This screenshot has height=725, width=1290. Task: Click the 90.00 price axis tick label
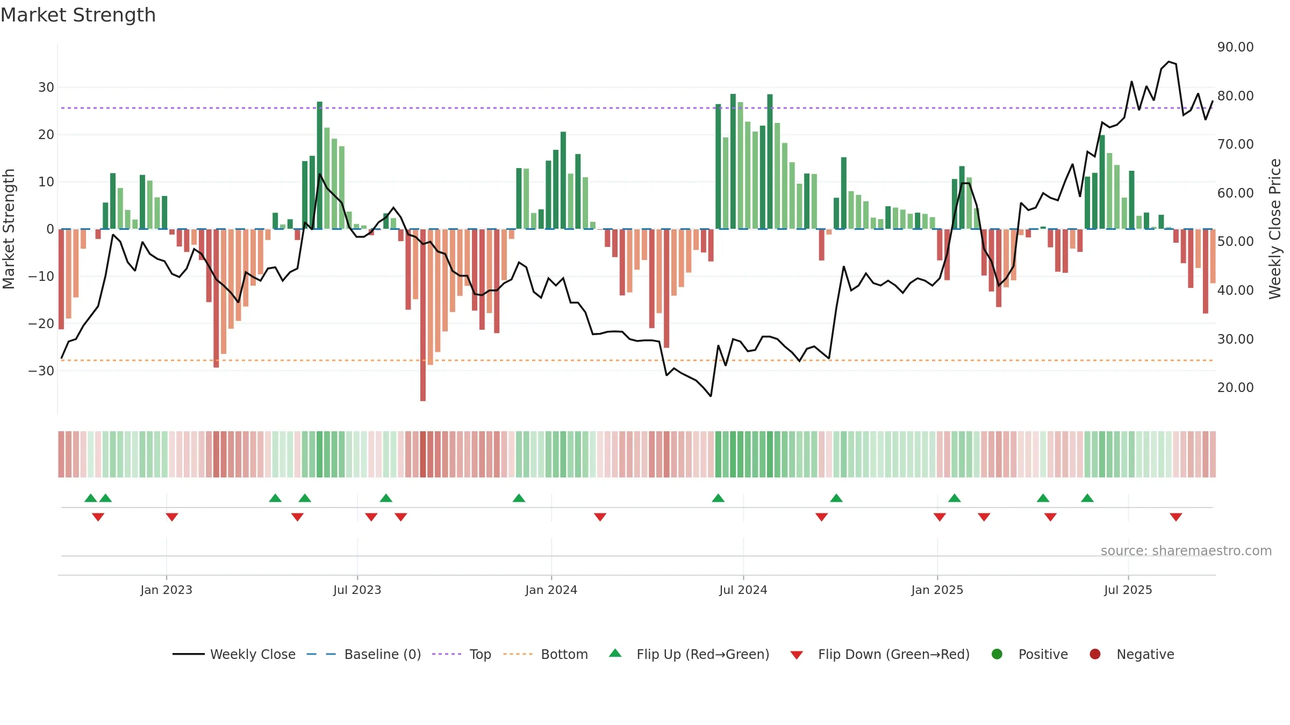(x=1236, y=47)
